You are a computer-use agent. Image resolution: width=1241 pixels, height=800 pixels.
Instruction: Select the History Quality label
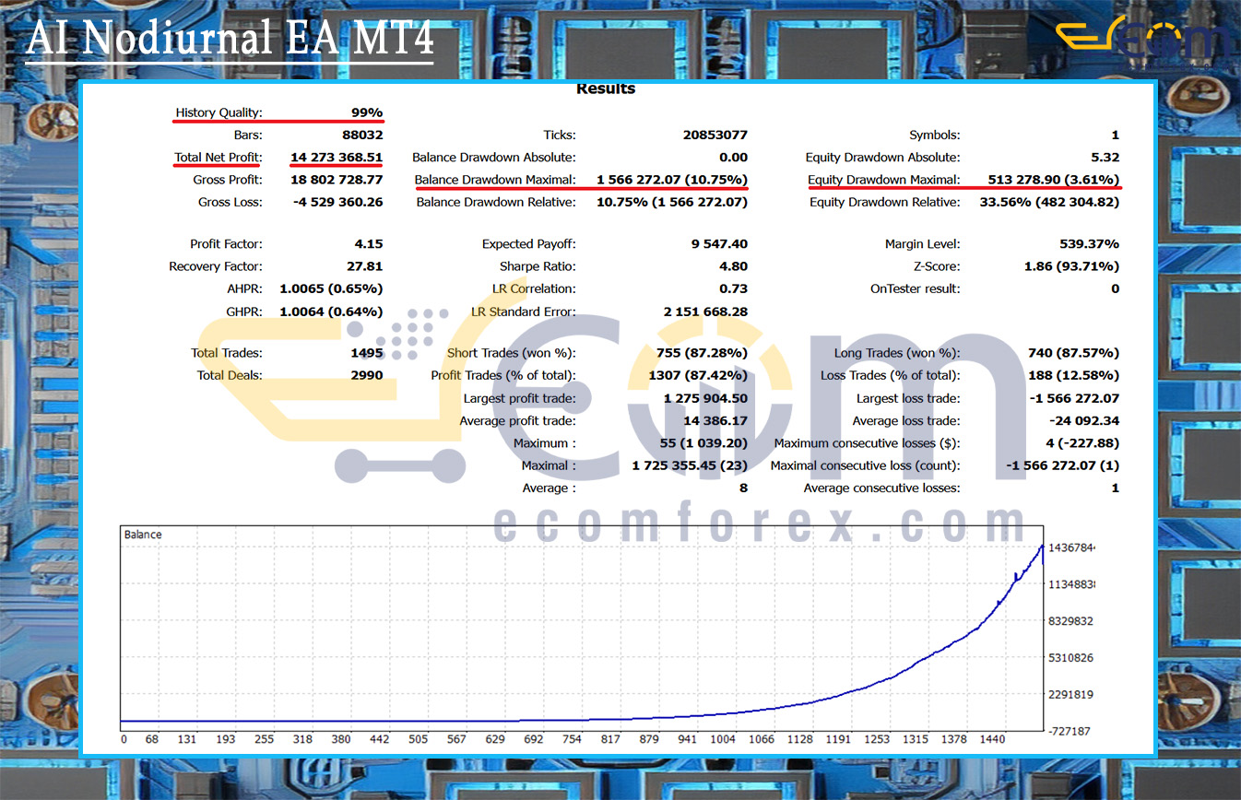coord(219,112)
